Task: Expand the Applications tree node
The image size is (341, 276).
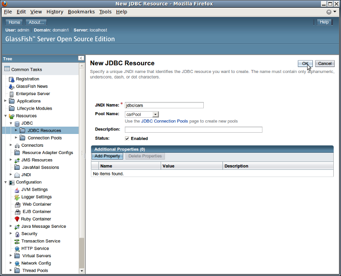Action: (x=4, y=101)
